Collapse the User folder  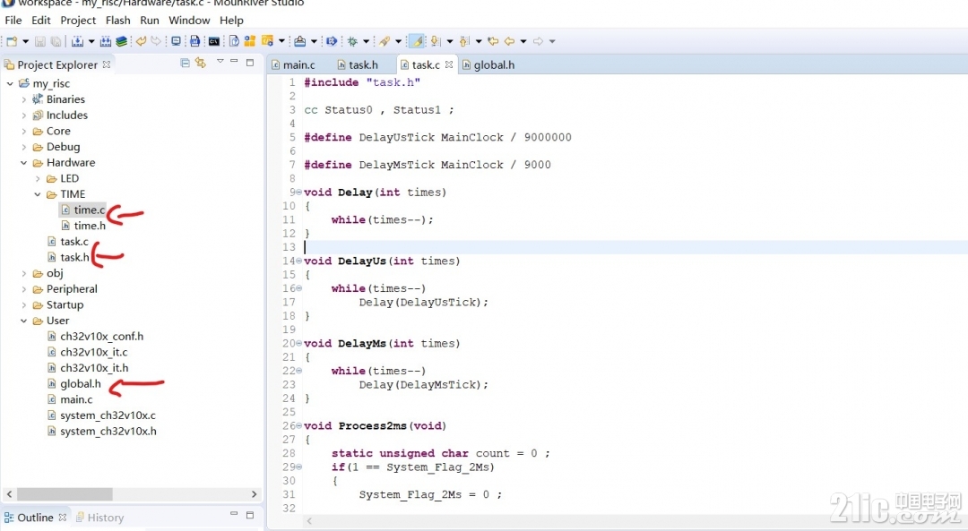point(24,321)
